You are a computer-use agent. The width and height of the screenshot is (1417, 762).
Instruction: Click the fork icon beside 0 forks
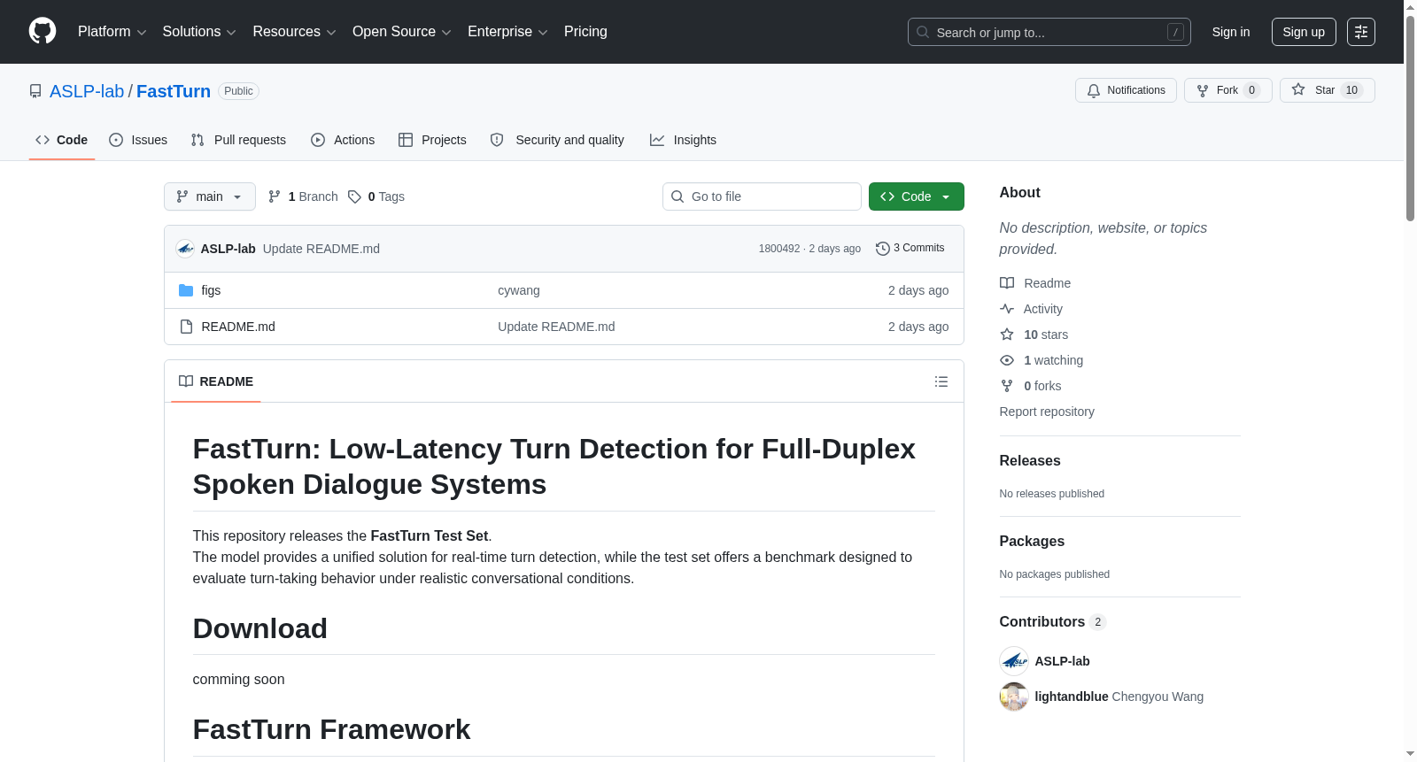point(1007,386)
